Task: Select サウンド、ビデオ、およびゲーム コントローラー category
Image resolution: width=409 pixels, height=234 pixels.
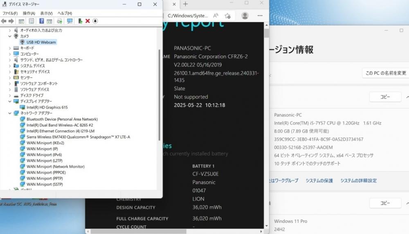Action: 52,60
